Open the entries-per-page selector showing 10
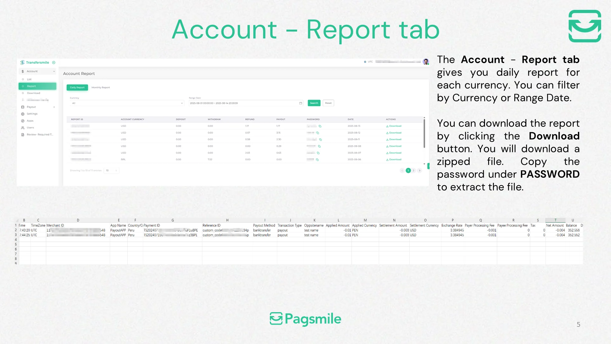Image resolution: width=611 pixels, height=344 pixels. 111,170
